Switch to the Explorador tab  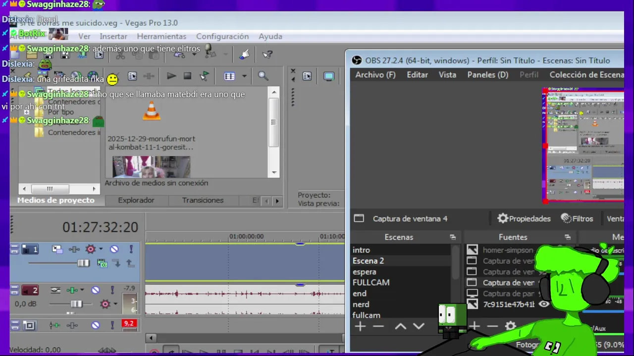point(136,200)
